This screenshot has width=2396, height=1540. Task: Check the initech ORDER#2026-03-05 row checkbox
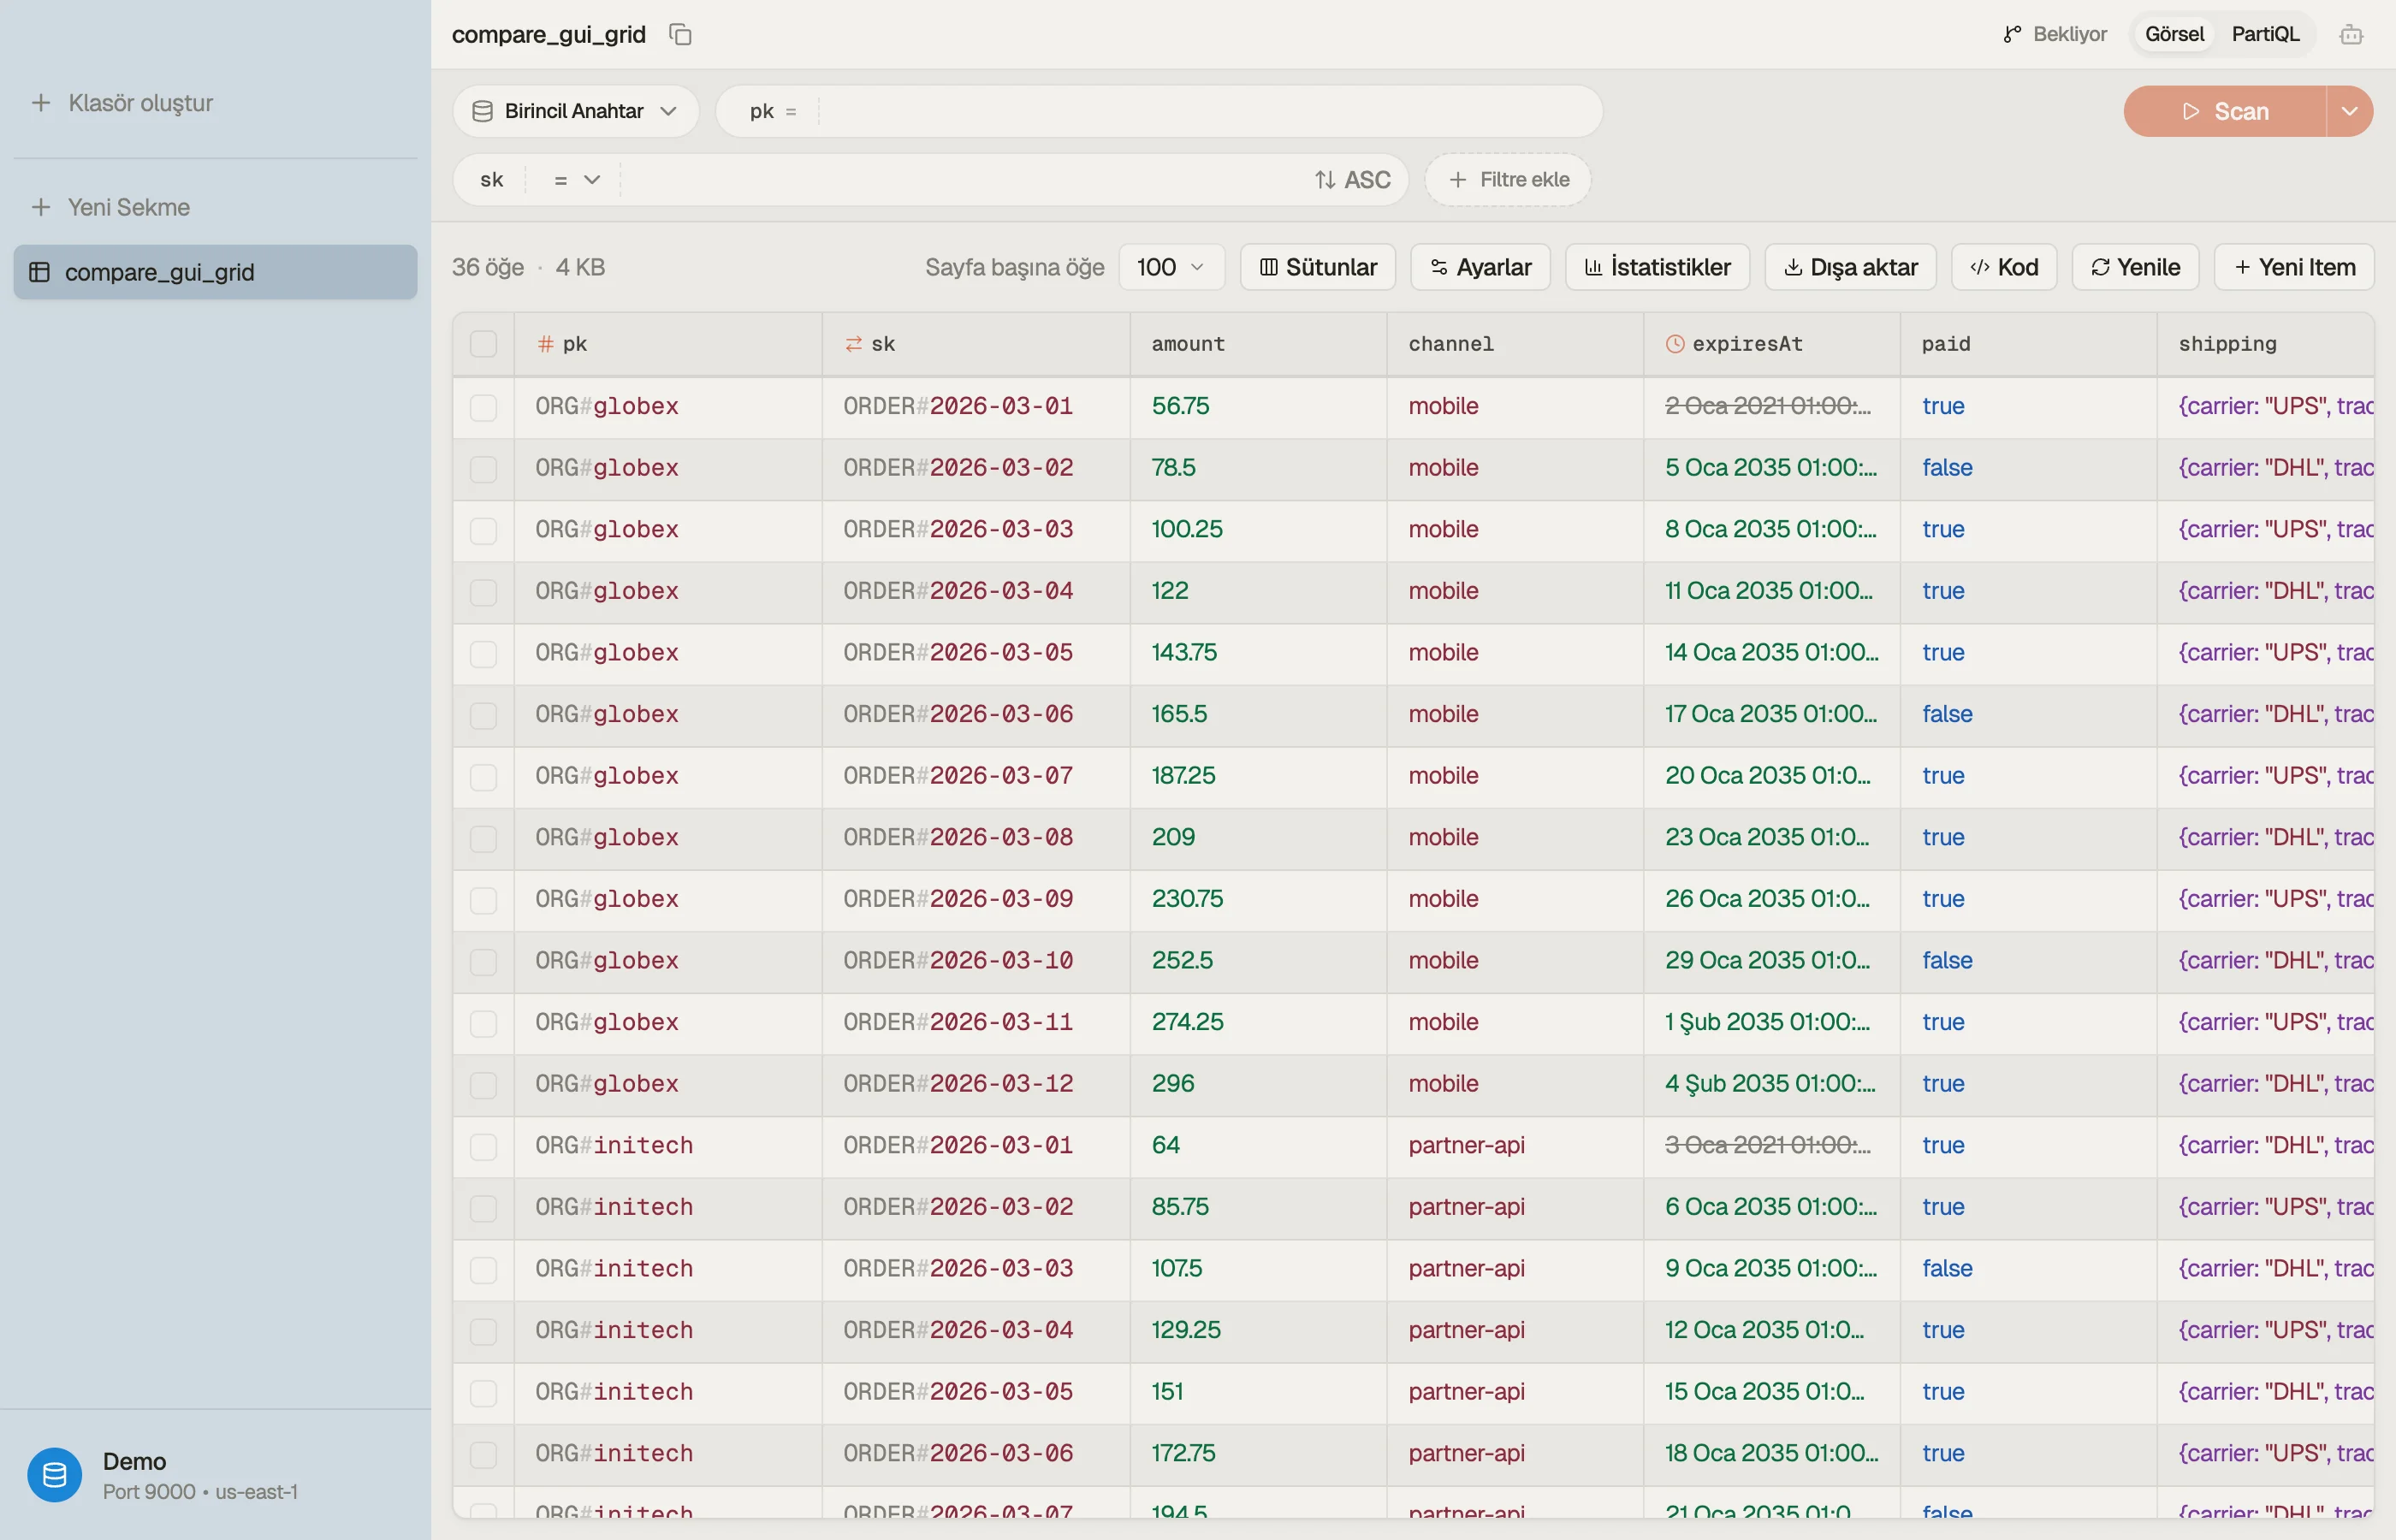click(483, 1393)
